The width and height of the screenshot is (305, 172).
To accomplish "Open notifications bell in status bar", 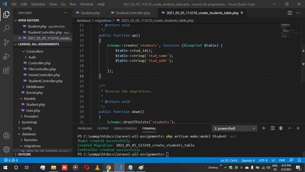I will [x=299, y=160].
